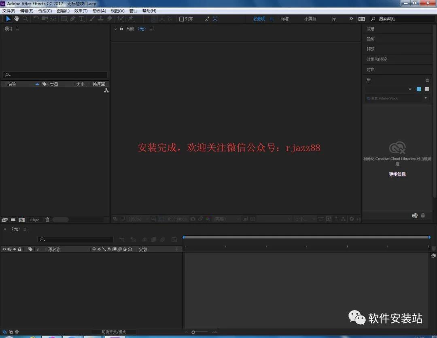Create a new folder in Project panel
This screenshot has width=437, height=338.
[13, 220]
